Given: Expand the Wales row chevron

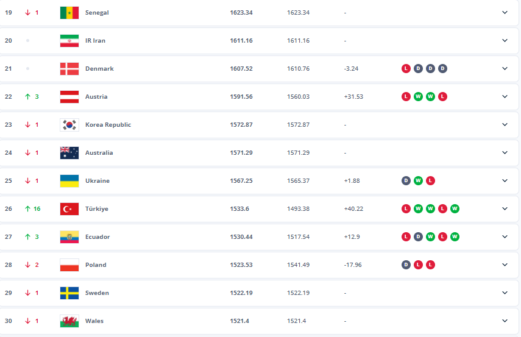Looking at the screenshot, I should tap(505, 321).
